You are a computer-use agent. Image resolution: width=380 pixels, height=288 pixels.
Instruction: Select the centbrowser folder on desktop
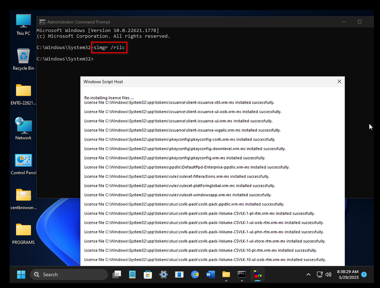[23, 199]
